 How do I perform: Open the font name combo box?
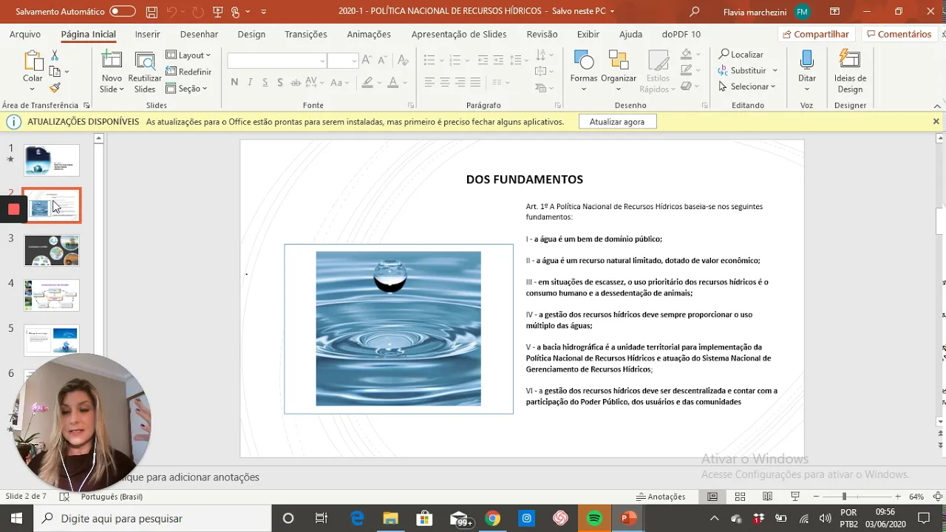277,61
